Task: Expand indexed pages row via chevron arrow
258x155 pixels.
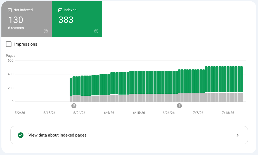Action: coord(237,135)
